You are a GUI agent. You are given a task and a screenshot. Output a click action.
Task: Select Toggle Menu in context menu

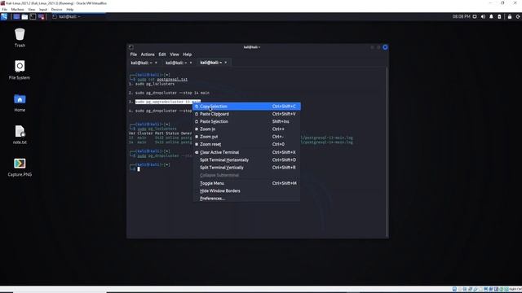[x=246, y=183]
